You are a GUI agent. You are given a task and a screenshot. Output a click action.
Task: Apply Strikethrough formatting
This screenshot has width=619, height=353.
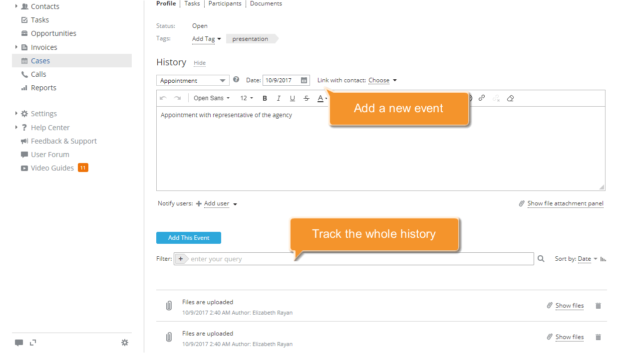pyautogui.click(x=306, y=98)
